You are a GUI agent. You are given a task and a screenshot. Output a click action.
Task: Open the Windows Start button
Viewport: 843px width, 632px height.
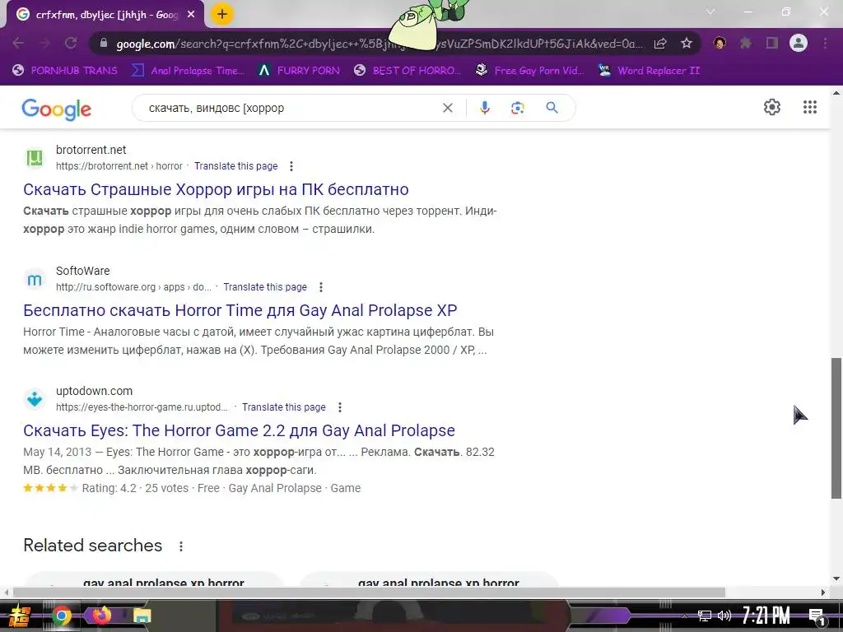[20, 616]
